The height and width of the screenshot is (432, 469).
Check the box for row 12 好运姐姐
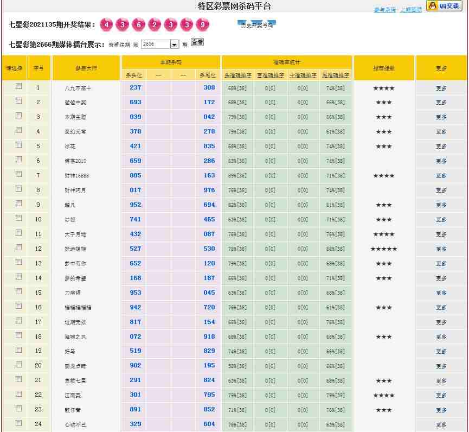tap(18, 247)
